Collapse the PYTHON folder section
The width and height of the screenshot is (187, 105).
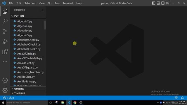tap(28, 16)
